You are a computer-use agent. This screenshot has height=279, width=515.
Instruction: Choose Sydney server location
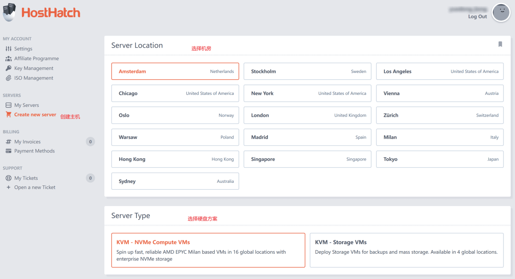175,181
